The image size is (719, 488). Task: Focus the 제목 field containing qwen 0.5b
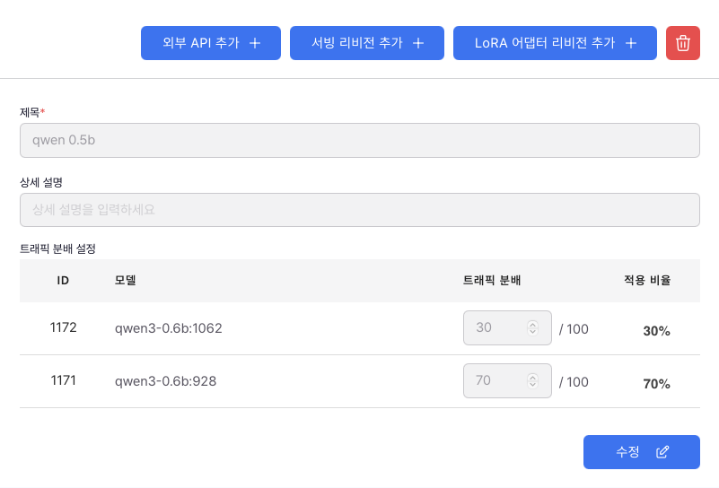[x=359, y=141]
